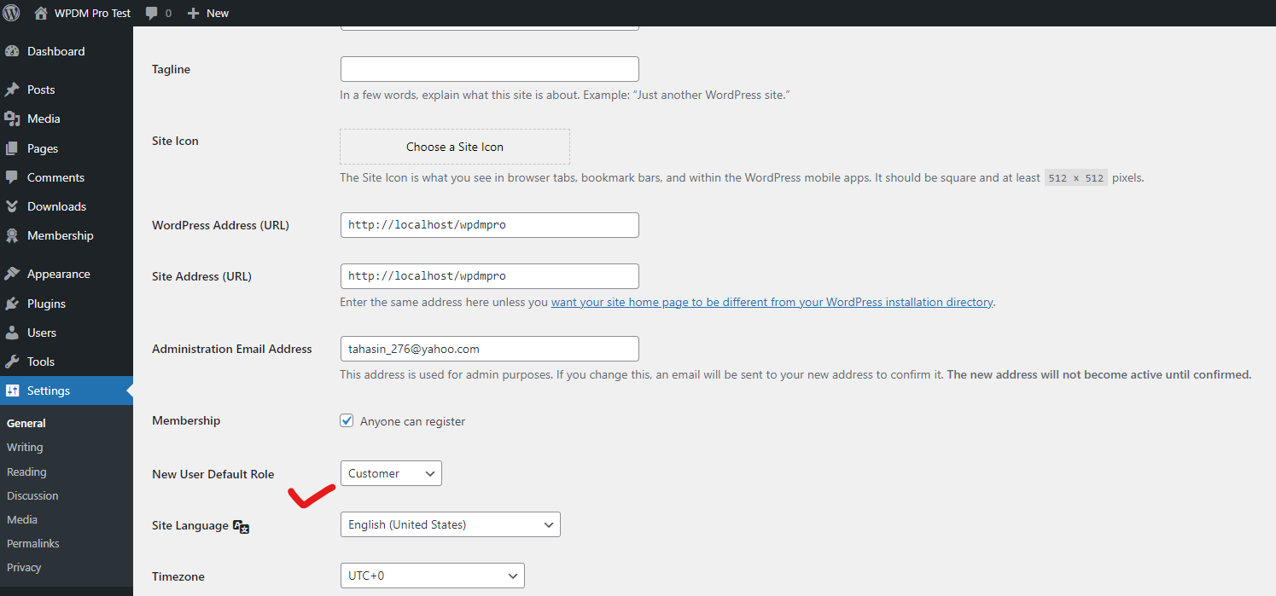Click the Plugins plug icon
1276x596 pixels.
point(12,304)
